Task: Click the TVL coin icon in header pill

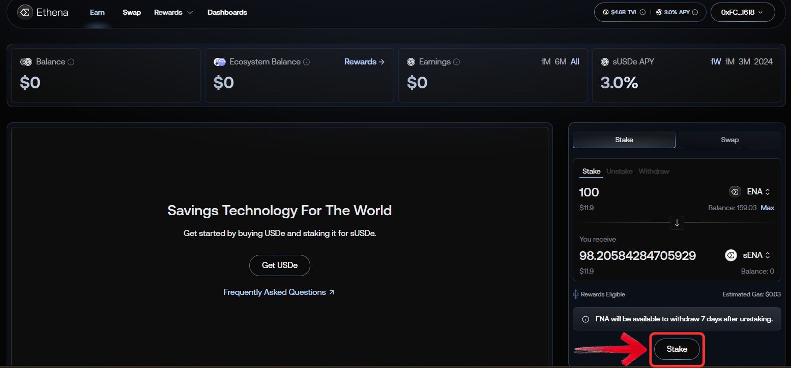Action: (x=605, y=12)
